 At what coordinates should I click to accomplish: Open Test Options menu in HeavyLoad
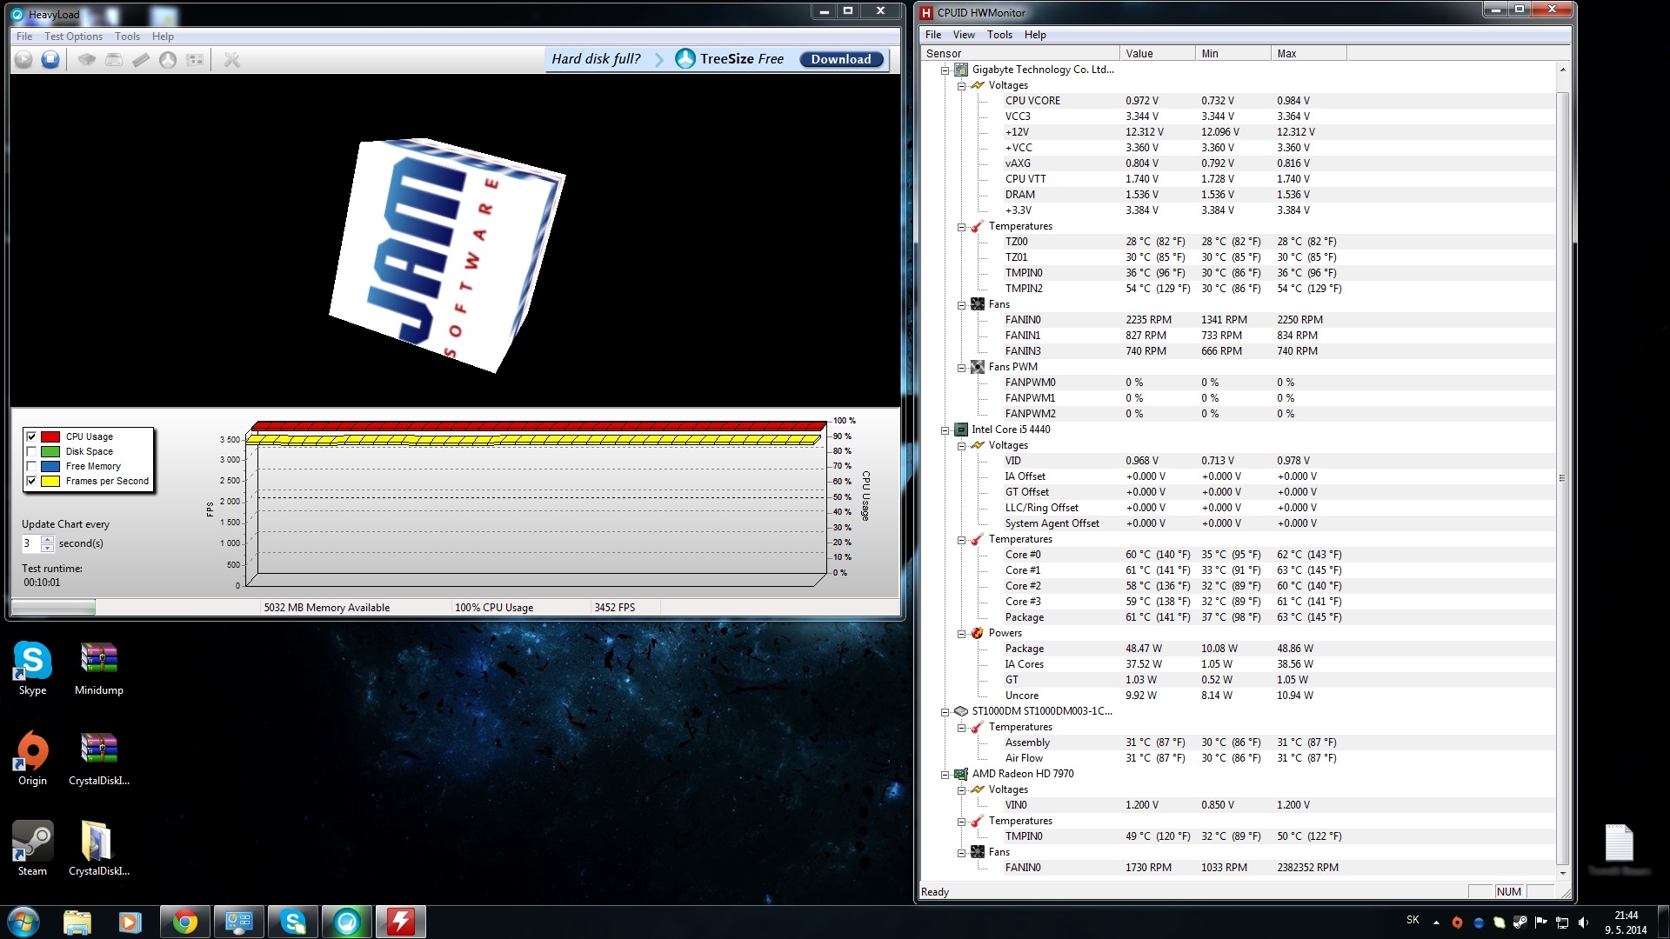click(x=73, y=37)
